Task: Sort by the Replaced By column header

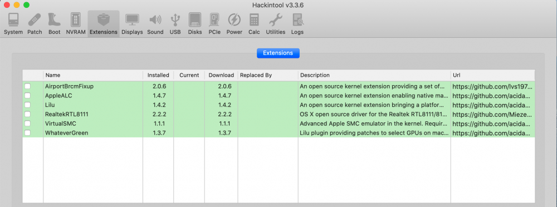Action: point(268,75)
